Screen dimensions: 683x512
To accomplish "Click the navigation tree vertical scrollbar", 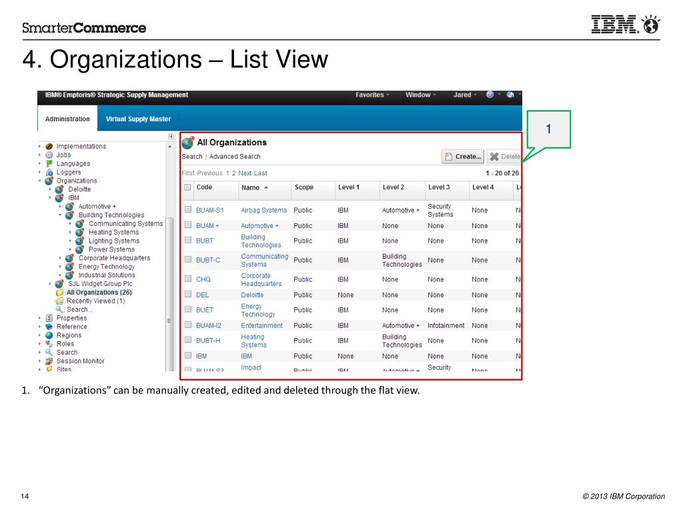I will [169, 294].
